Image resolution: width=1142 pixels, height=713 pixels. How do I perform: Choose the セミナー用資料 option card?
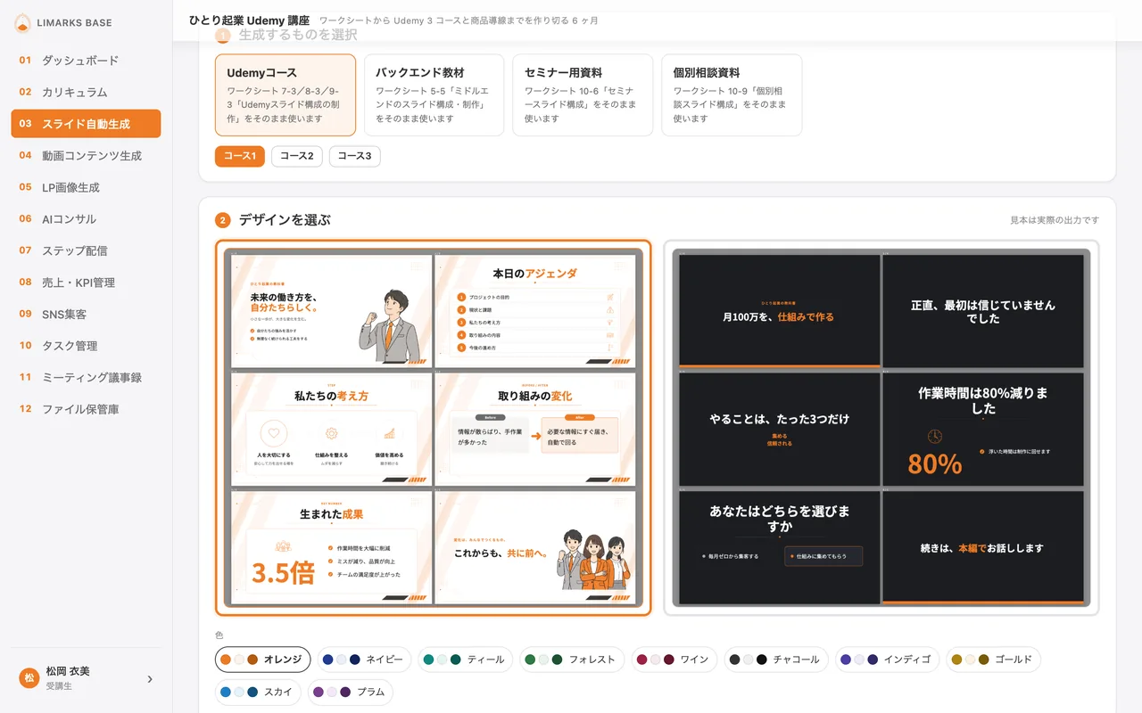click(x=583, y=94)
